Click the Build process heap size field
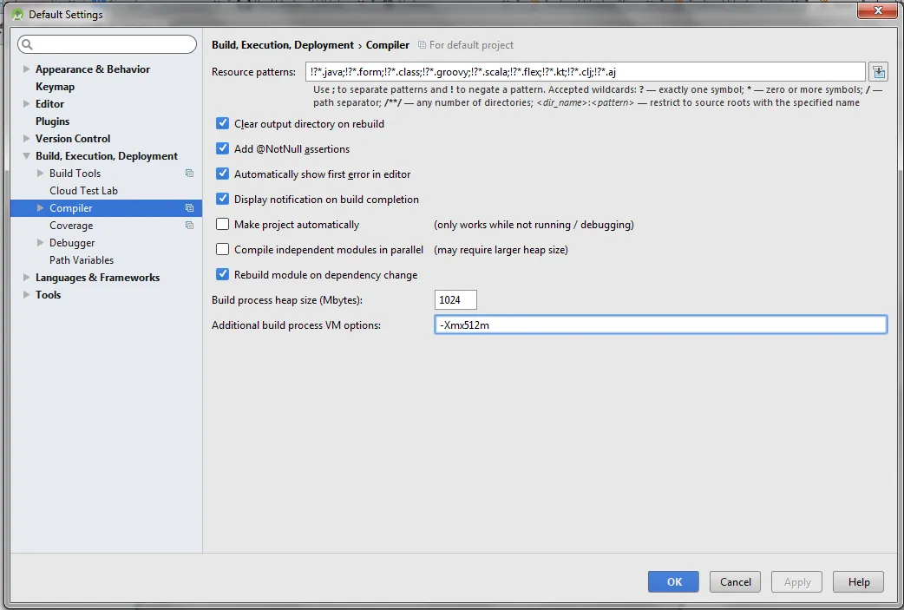This screenshot has height=610, width=904. [x=455, y=300]
